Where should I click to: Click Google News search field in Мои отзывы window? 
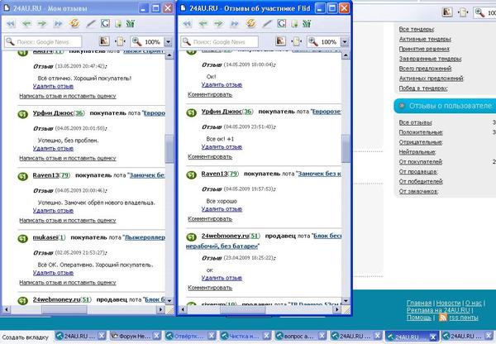click(x=43, y=42)
